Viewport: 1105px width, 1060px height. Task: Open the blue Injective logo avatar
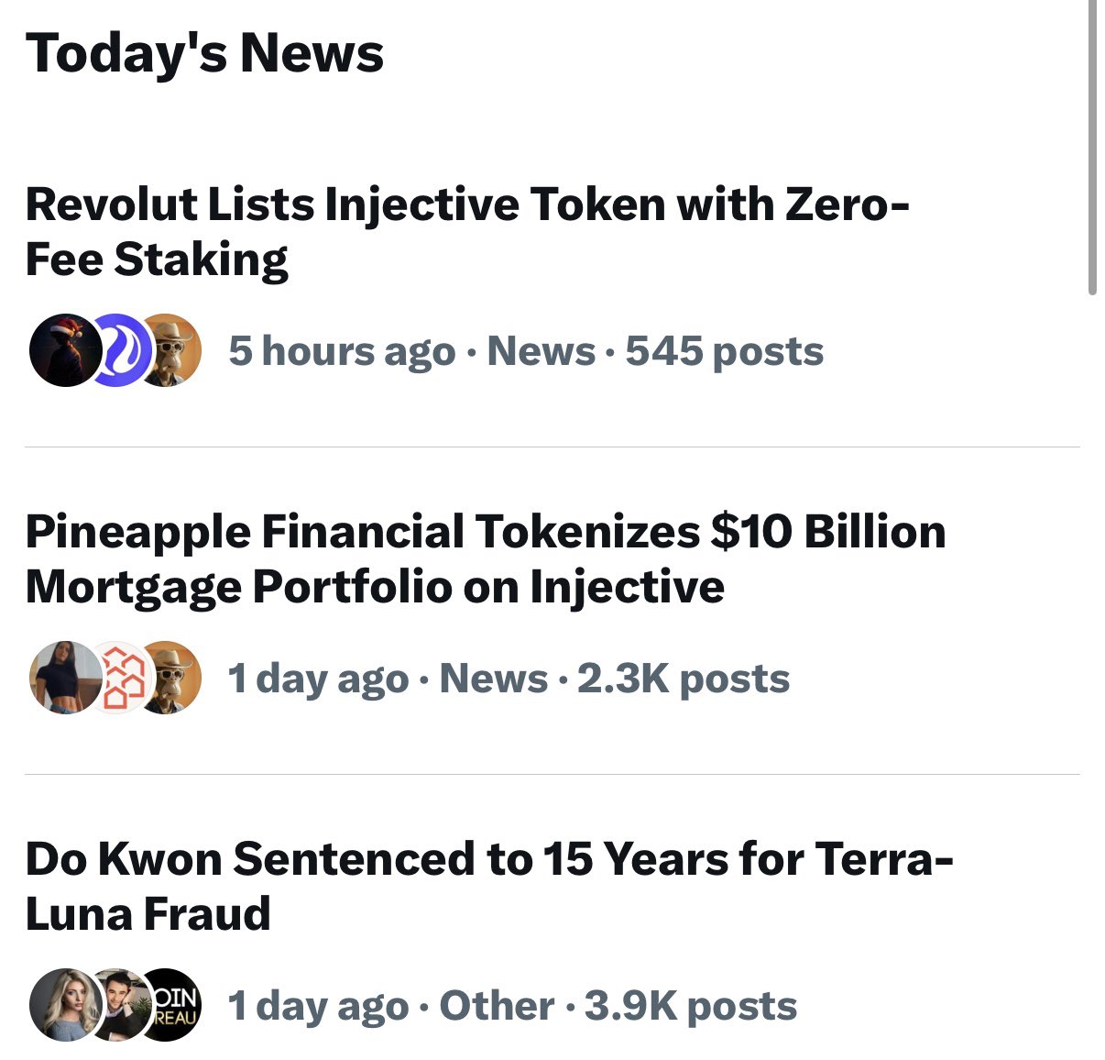coord(116,349)
